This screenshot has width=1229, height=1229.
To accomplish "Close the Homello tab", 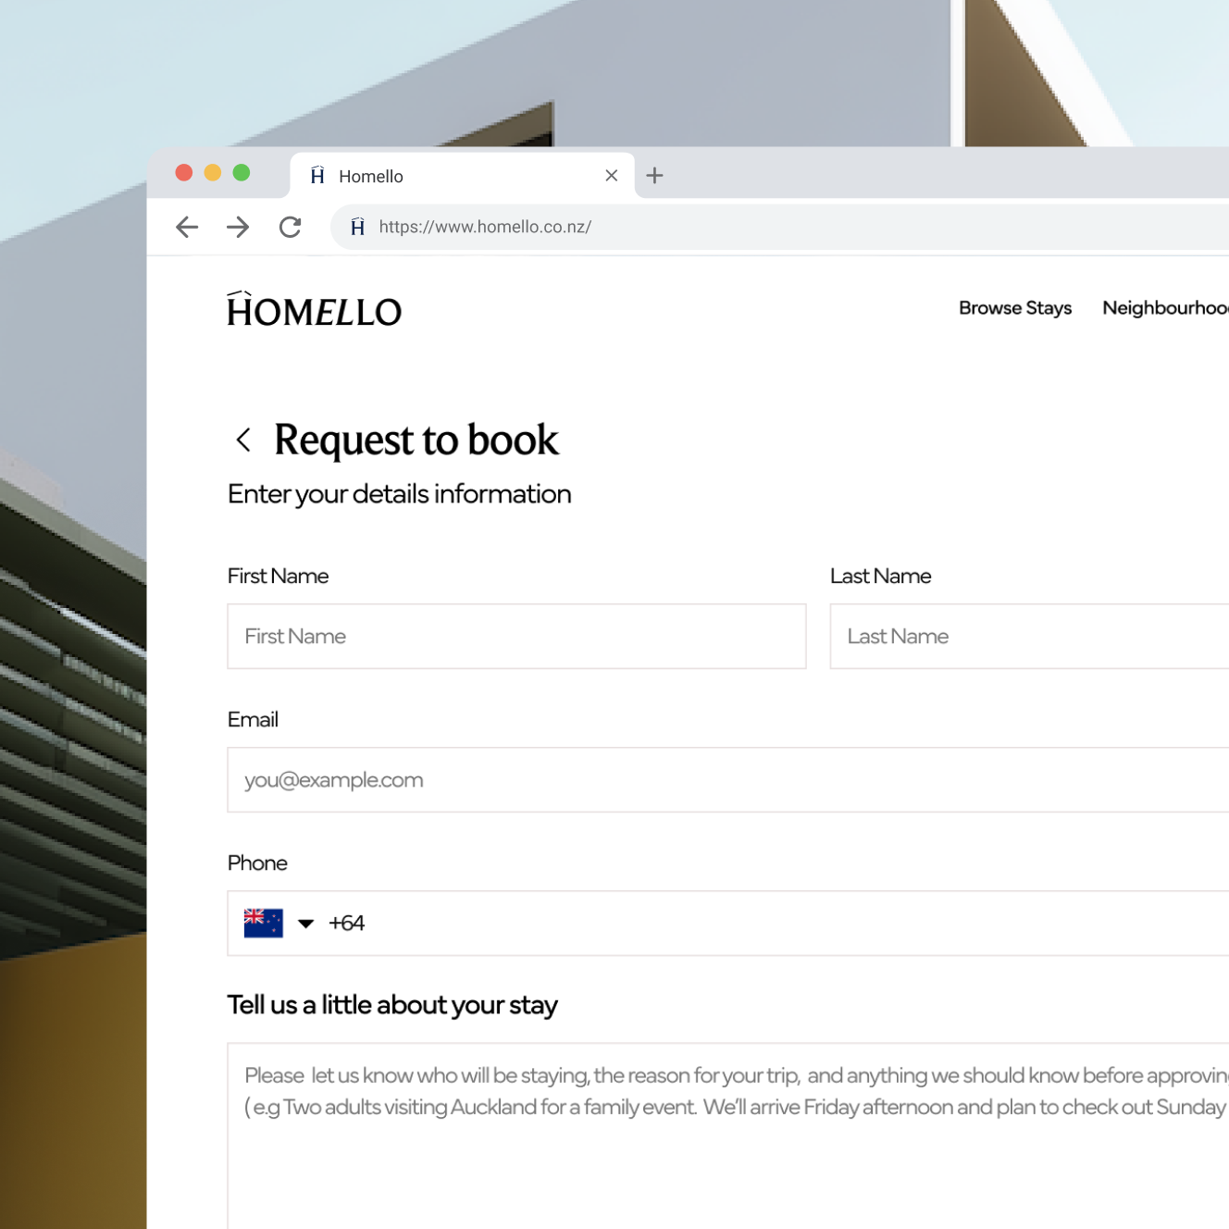I will tap(611, 176).
